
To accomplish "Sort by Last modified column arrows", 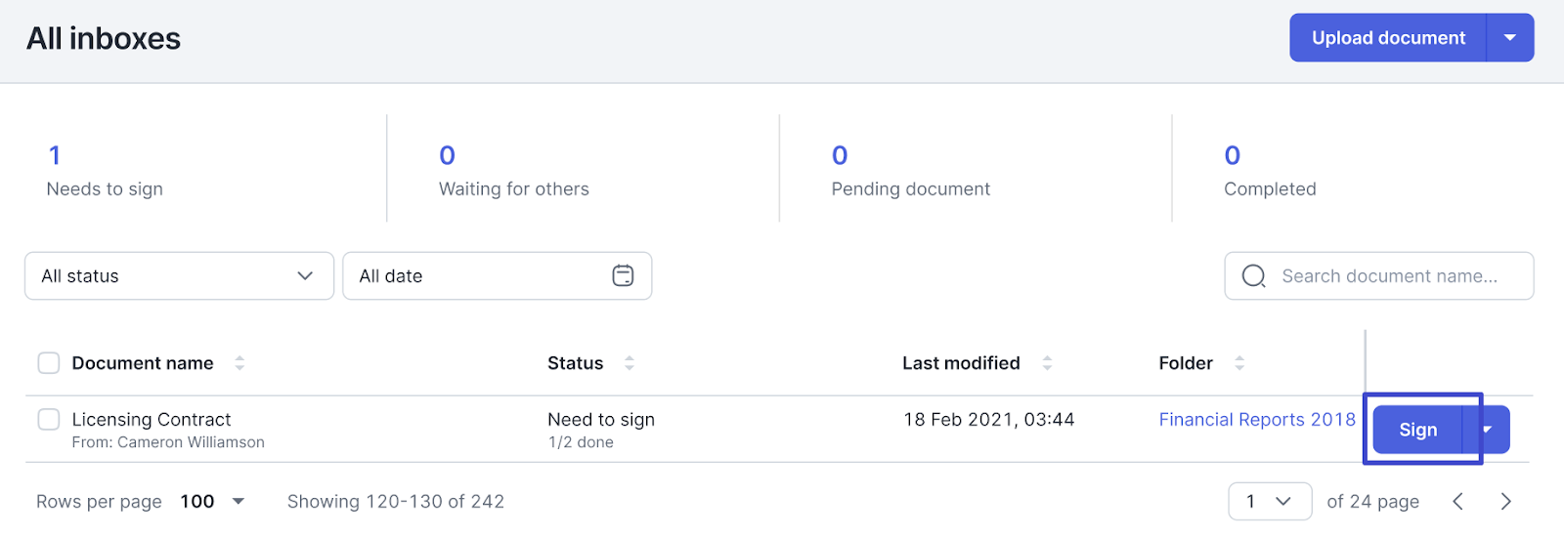I will (1047, 363).
